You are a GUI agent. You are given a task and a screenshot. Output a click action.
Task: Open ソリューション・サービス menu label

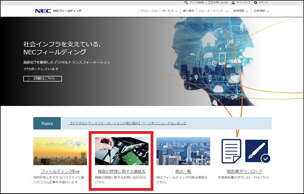[157, 11]
